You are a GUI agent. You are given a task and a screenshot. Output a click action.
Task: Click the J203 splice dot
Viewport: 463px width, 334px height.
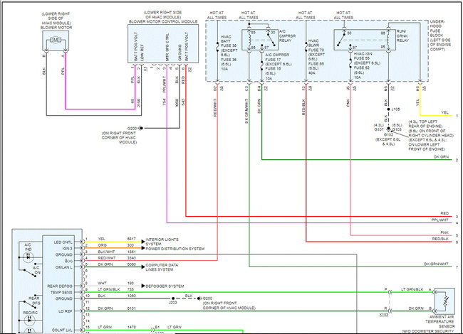[x=173, y=298]
